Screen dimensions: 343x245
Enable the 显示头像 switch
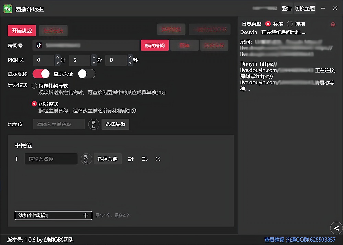[86, 74]
